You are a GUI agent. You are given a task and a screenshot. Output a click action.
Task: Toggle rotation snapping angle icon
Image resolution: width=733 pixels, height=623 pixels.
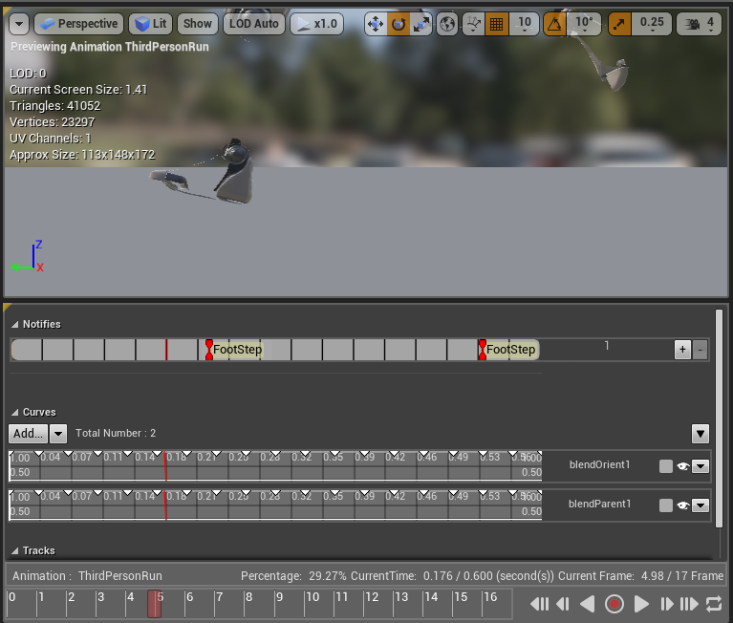554,24
